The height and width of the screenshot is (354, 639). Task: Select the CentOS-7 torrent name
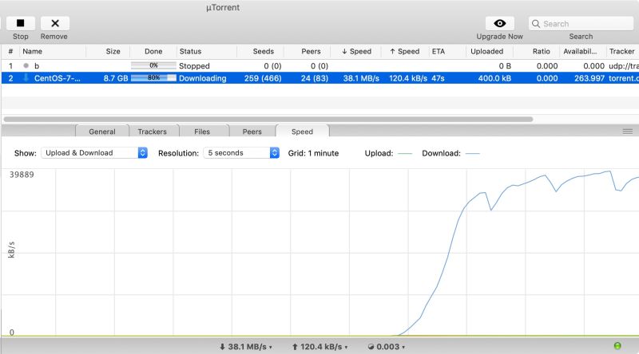click(57, 78)
